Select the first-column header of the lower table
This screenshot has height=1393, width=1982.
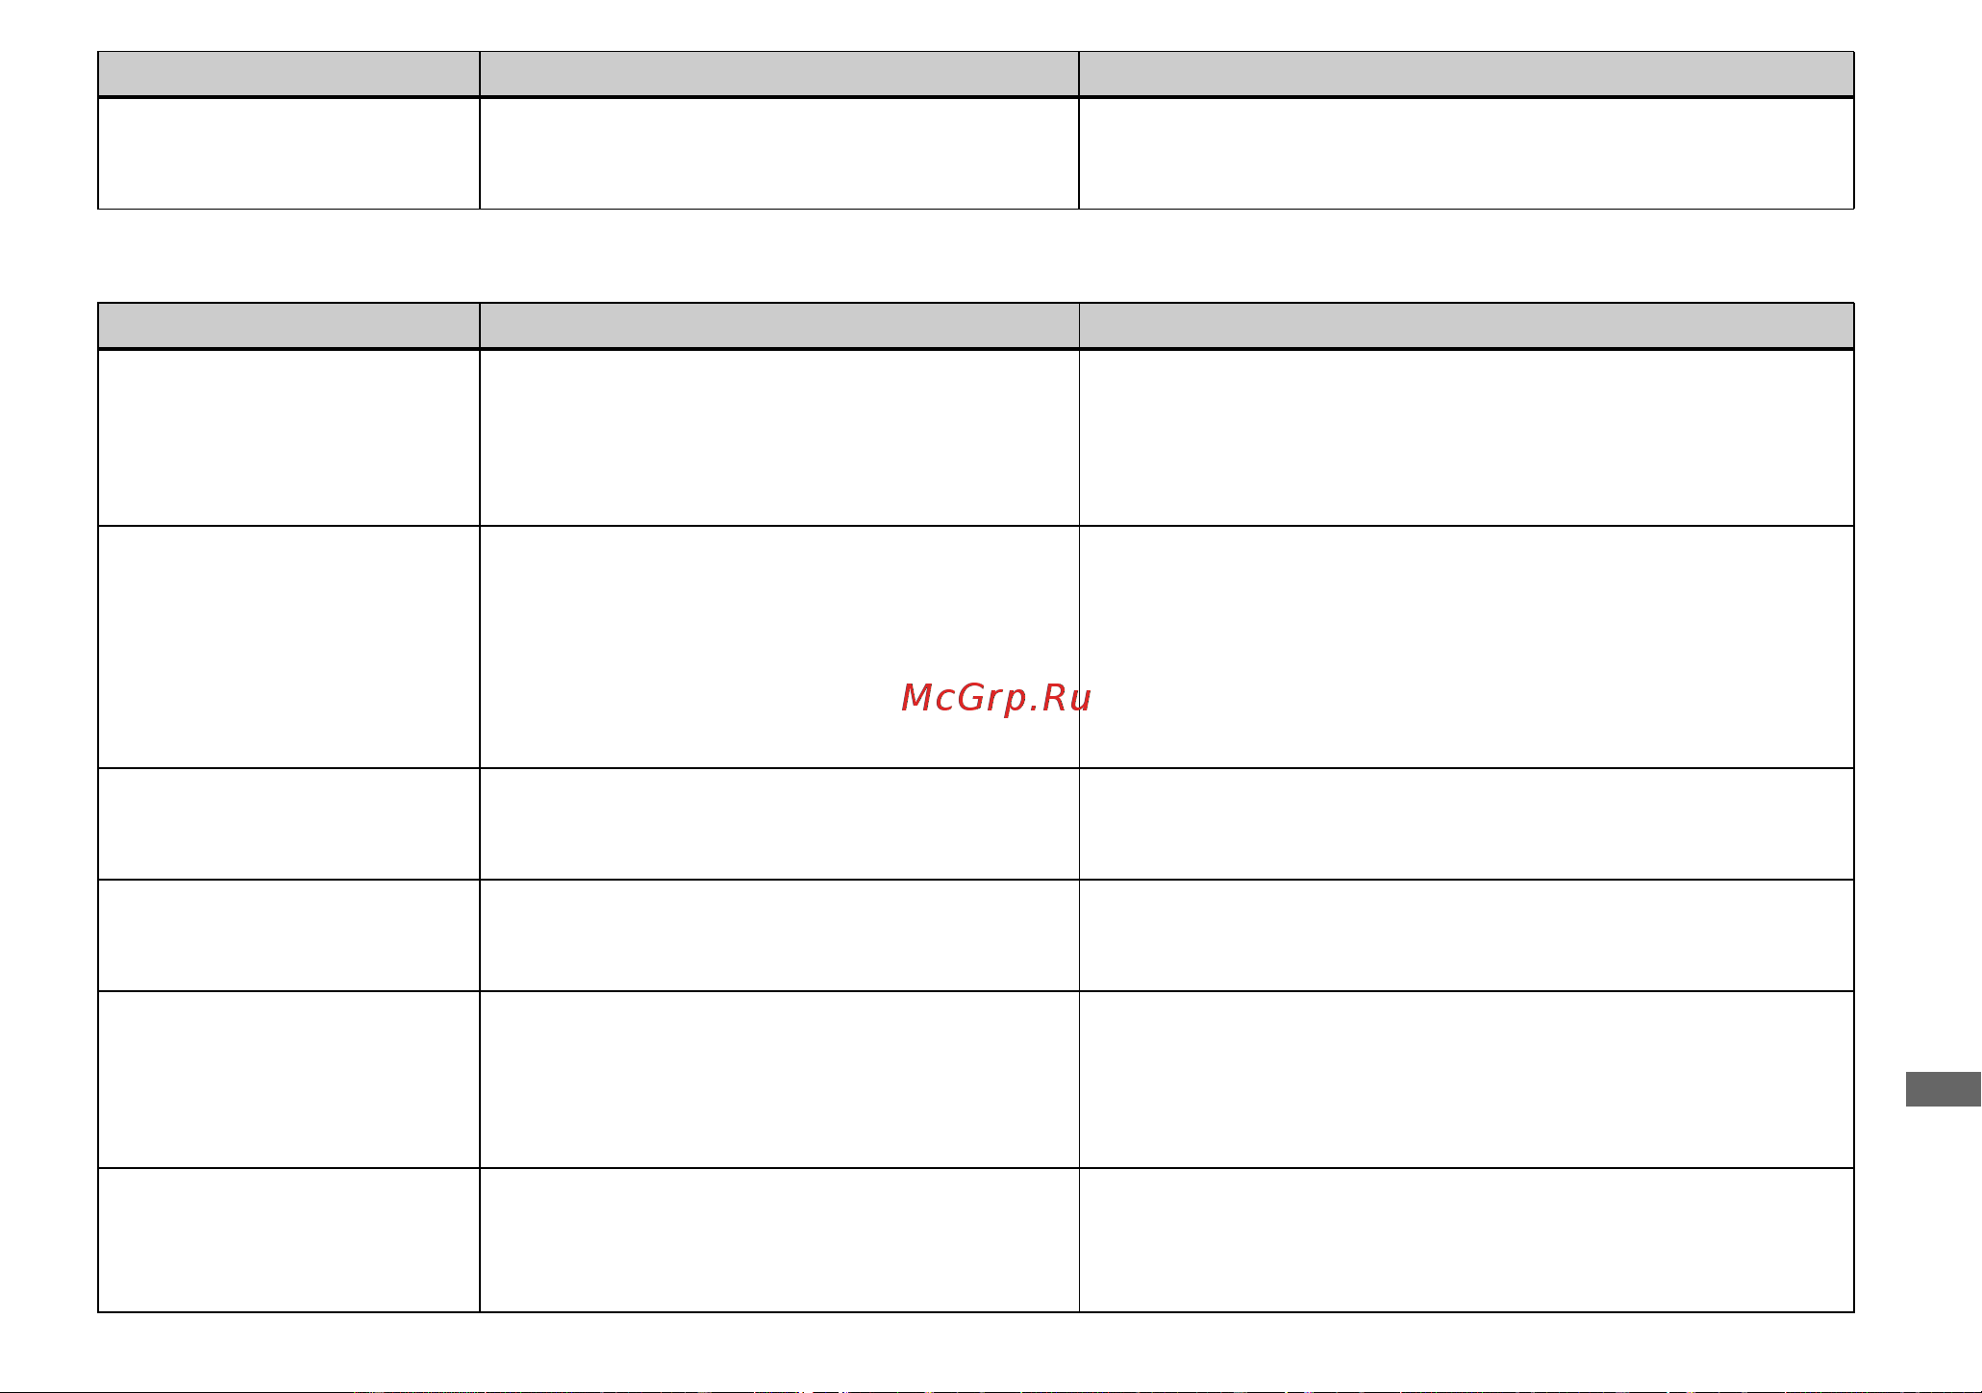(x=289, y=326)
